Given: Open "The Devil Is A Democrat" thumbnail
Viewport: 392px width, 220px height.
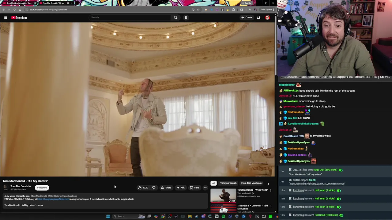Looking at the screenshot, I should coord(223,209).
